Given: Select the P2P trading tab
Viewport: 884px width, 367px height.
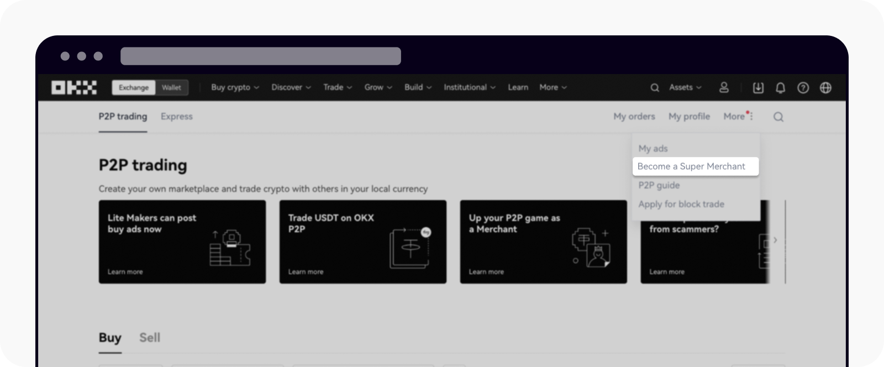Looking at the screenshot, I should tap(123, 117).
